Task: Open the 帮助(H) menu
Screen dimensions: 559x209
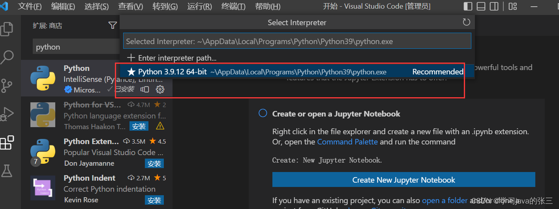Action: [x=268, y=7]
